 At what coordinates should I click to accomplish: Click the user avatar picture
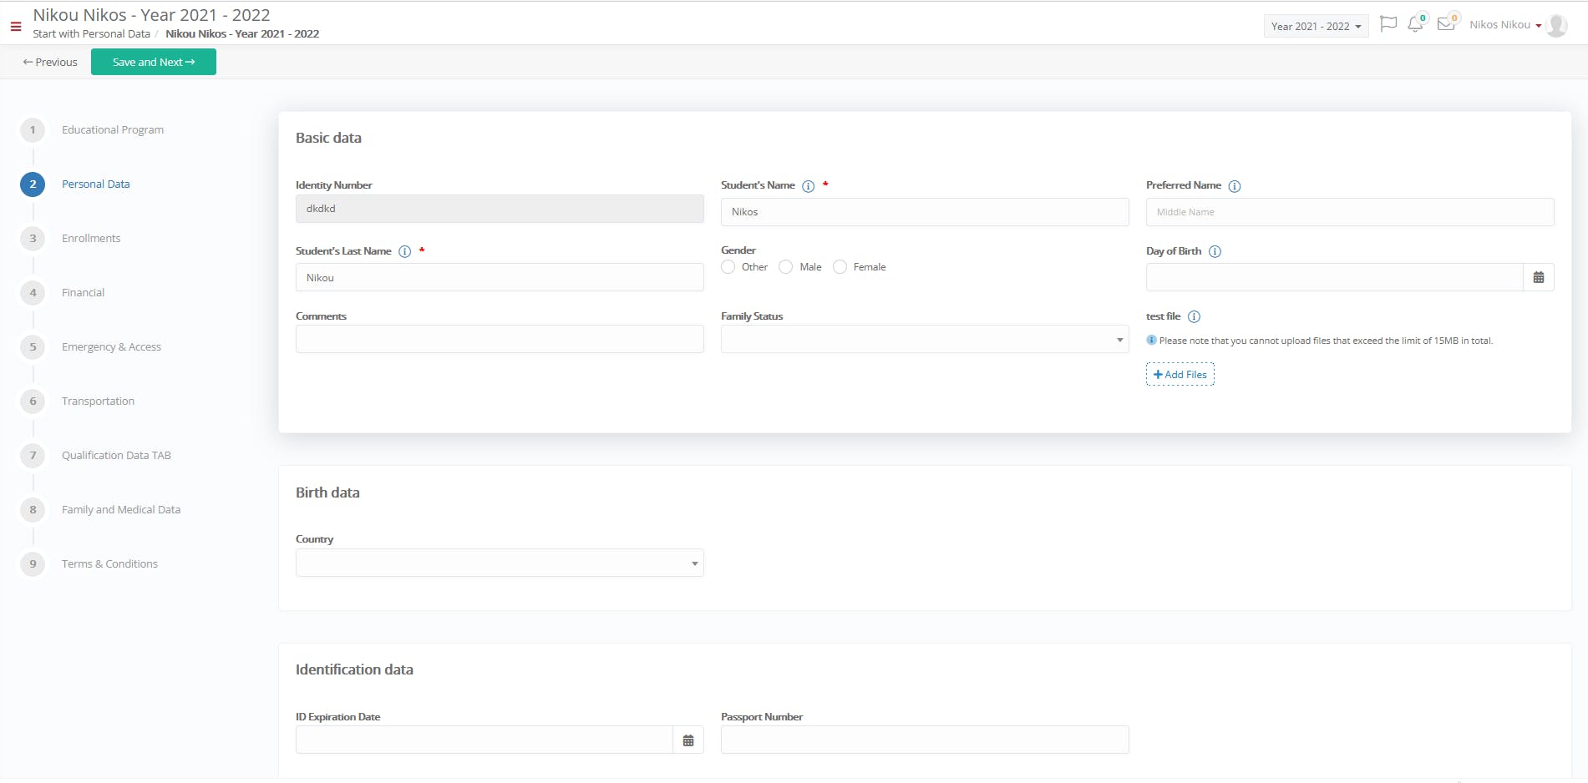point(1556,25)
